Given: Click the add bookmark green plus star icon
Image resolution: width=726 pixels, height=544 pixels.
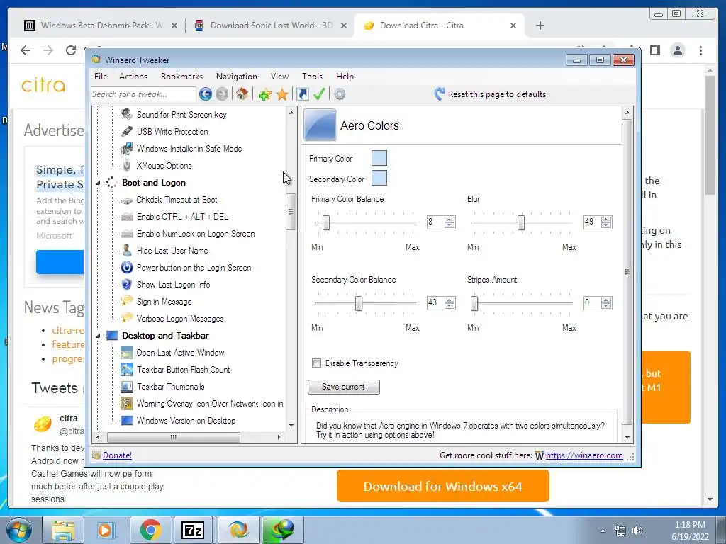Looking at the screenshot, I should pyautogui.click(x=265, y=95).
